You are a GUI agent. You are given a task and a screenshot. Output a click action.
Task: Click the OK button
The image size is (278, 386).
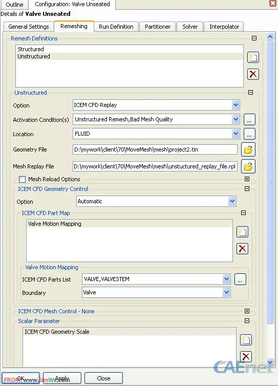pyautogui.click(x=20, y=378)
